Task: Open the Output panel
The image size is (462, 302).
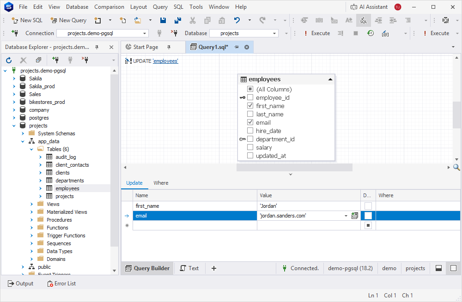Action: tap(21, 284)
